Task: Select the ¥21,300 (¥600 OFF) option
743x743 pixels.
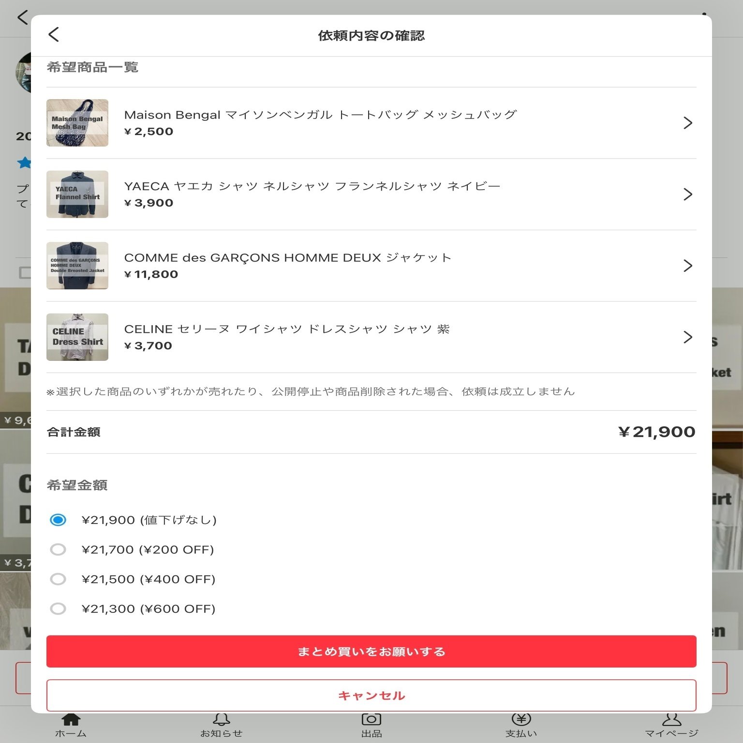Action: [58, 609]
